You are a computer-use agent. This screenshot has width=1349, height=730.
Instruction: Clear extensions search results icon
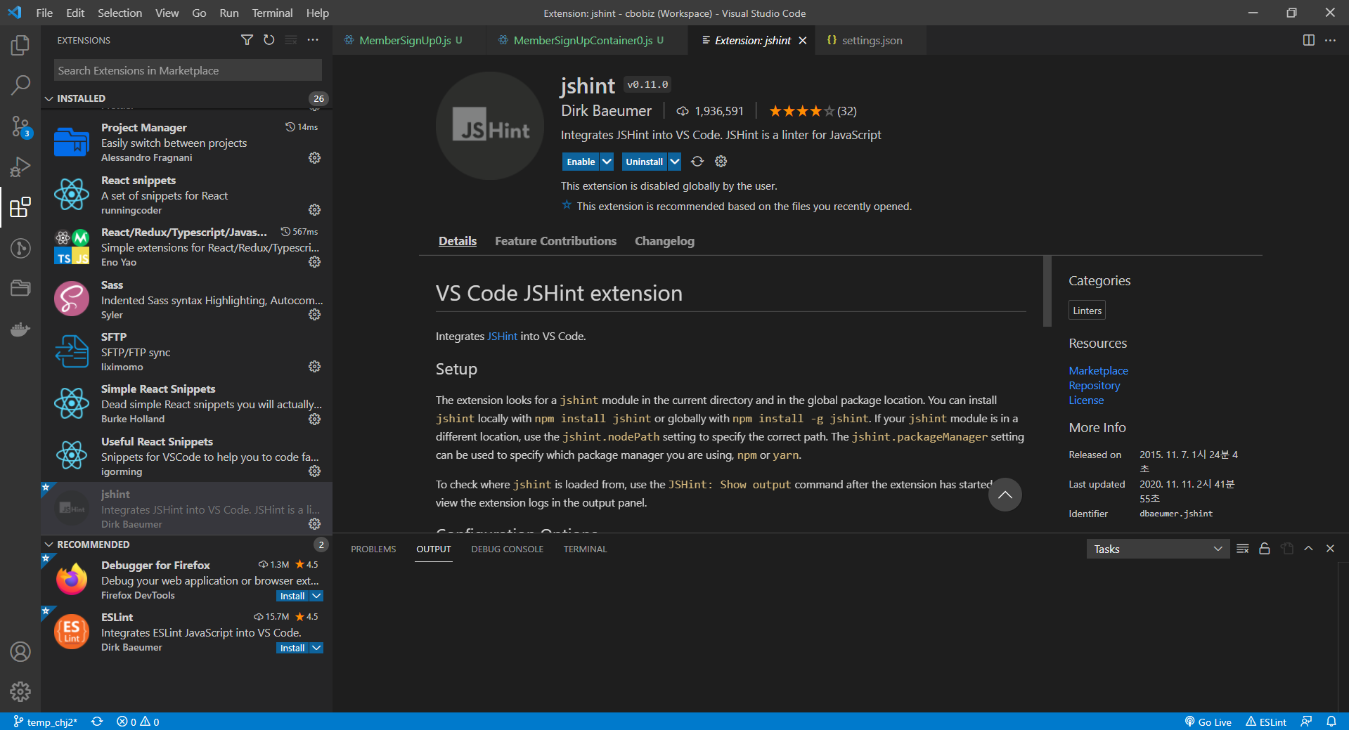(290, 40)
